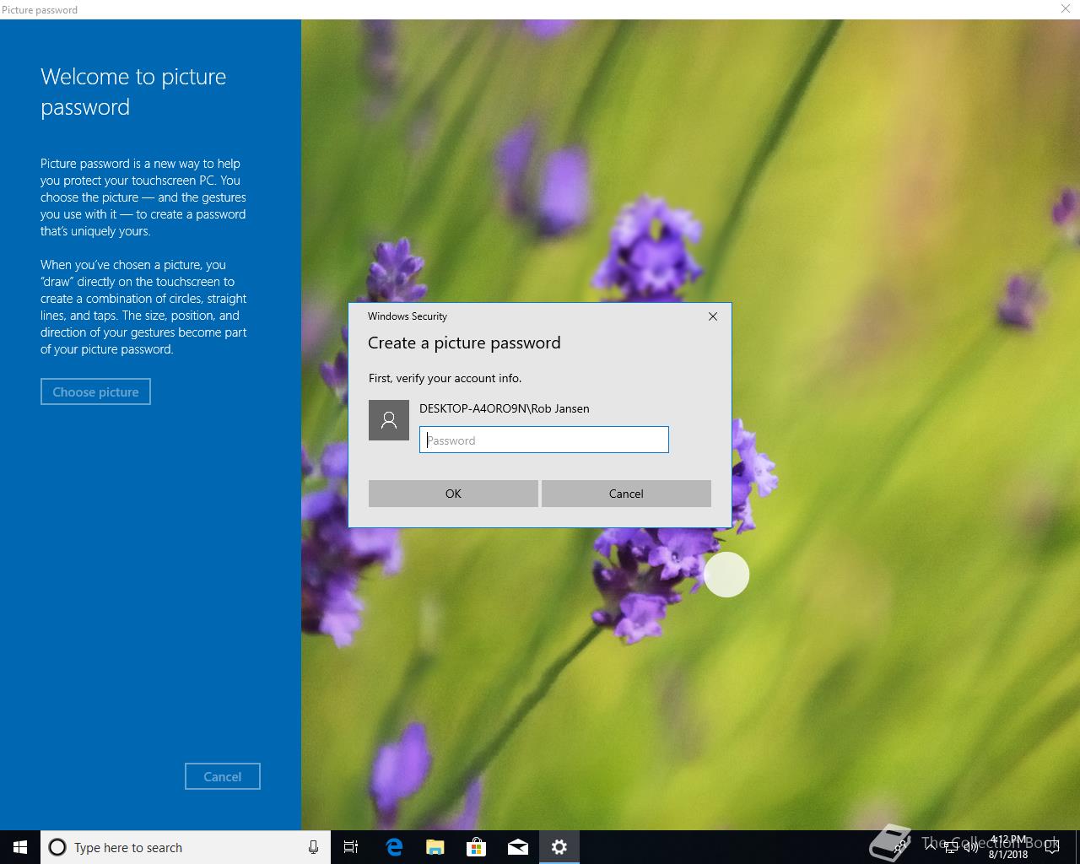Image resolution: width=1080 pixels, height=864 pixels.
Task: Select the Settings gear on the taskbar
Action: [x=559, y=847]
